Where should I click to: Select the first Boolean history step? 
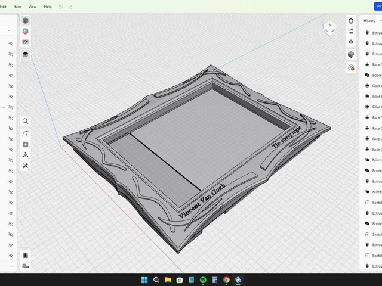[x=373, y=75]
